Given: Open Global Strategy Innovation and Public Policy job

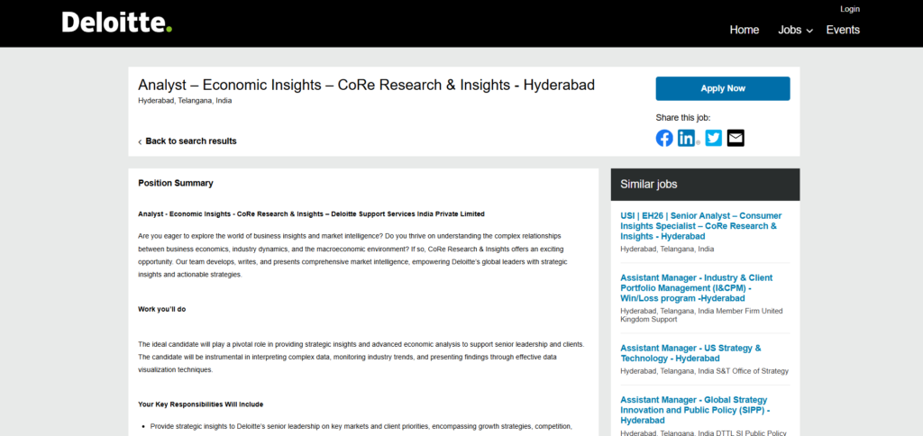Looking at the screenshot, I should (x=693, y=410).
